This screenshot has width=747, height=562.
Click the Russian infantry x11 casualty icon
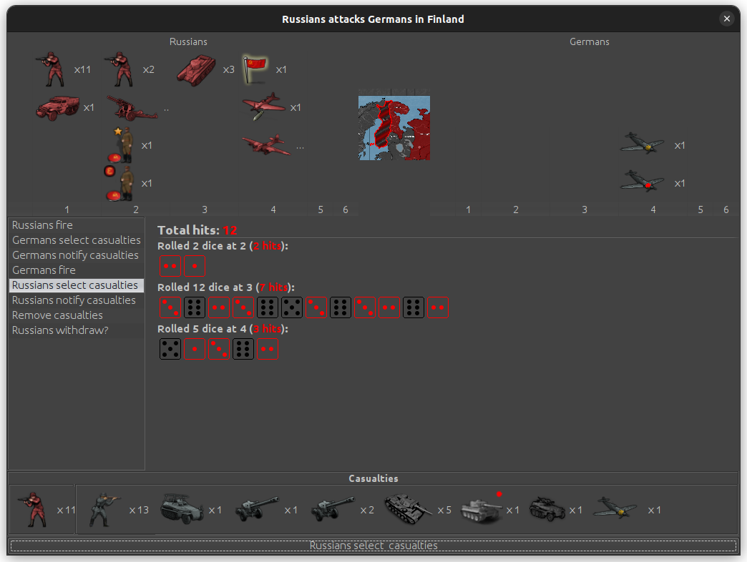[33, 510]
